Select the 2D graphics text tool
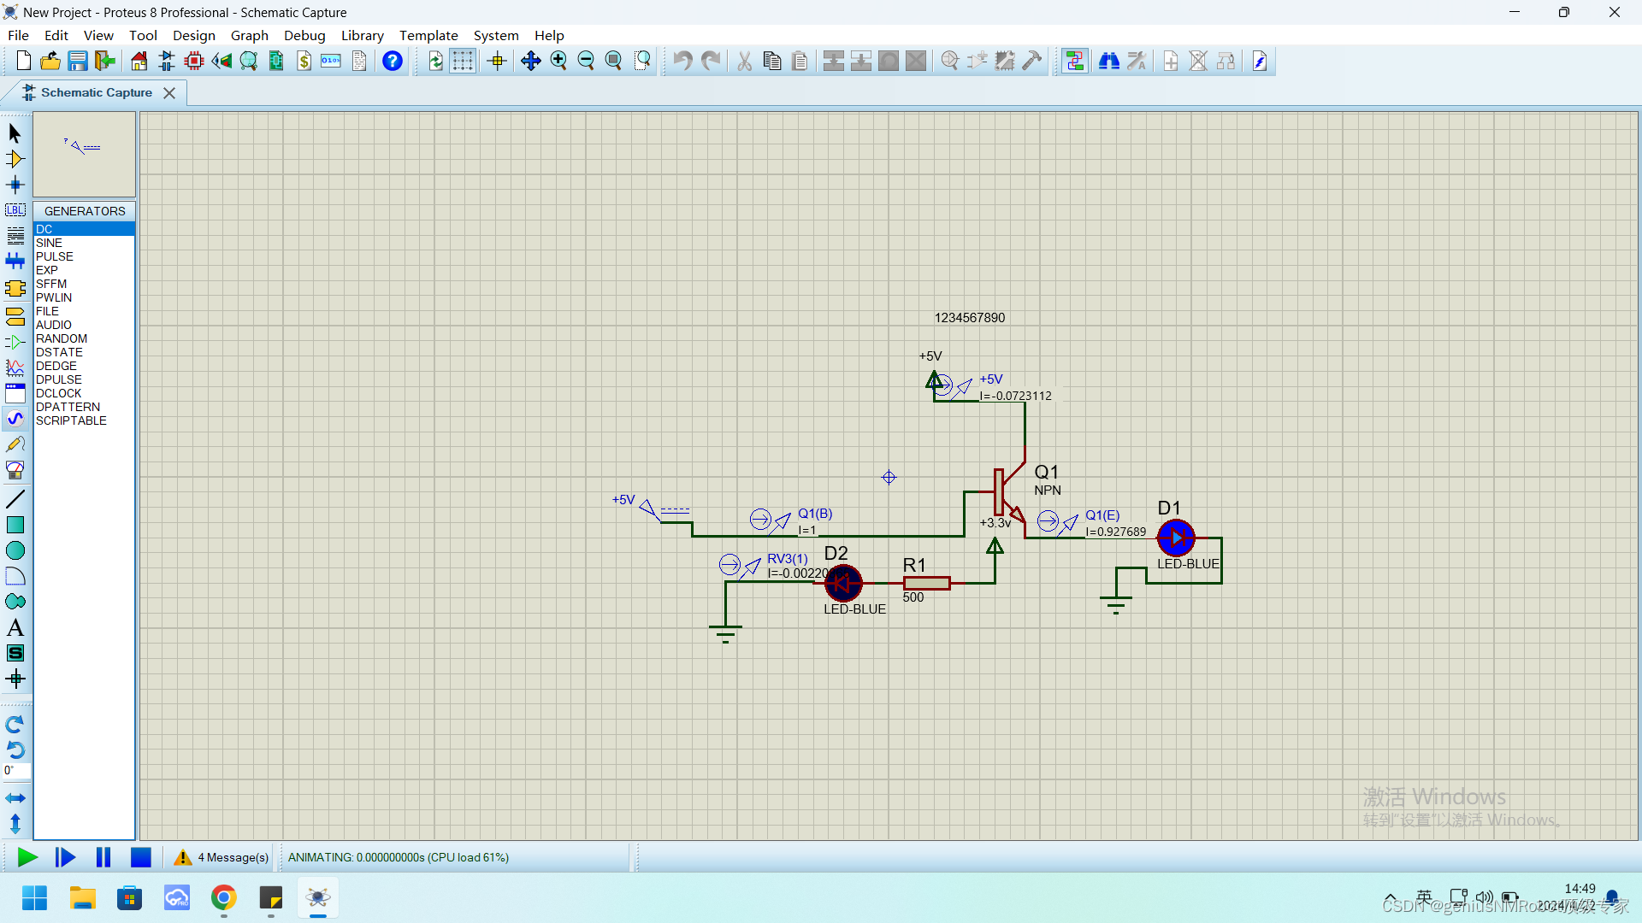Screen dimensions: 1642x923 point(15,628)
